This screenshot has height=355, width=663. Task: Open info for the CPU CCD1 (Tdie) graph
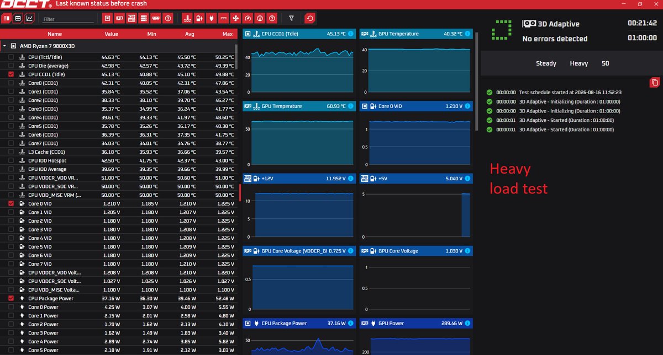[x=350, y=34]
